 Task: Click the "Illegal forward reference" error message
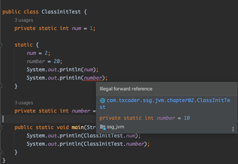click(126, 89)
